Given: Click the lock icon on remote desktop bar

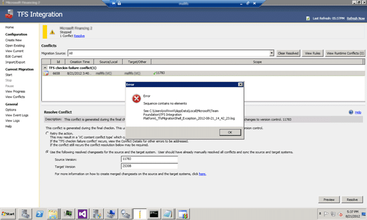Looking at the screenshot, I should tap(119, 3).
